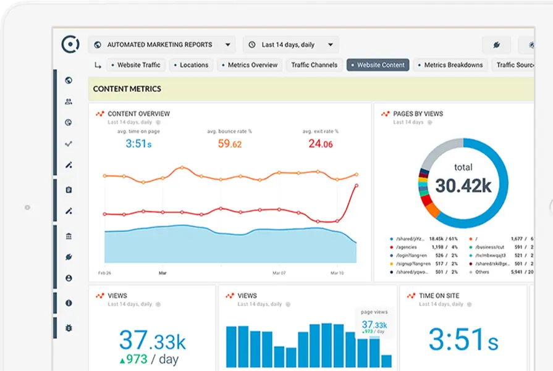Click the chart icon beside CONTENT OVERVIEW
The height and width of the screenshot is (371, 553).
pyautogui.click(x=100, y=114)
